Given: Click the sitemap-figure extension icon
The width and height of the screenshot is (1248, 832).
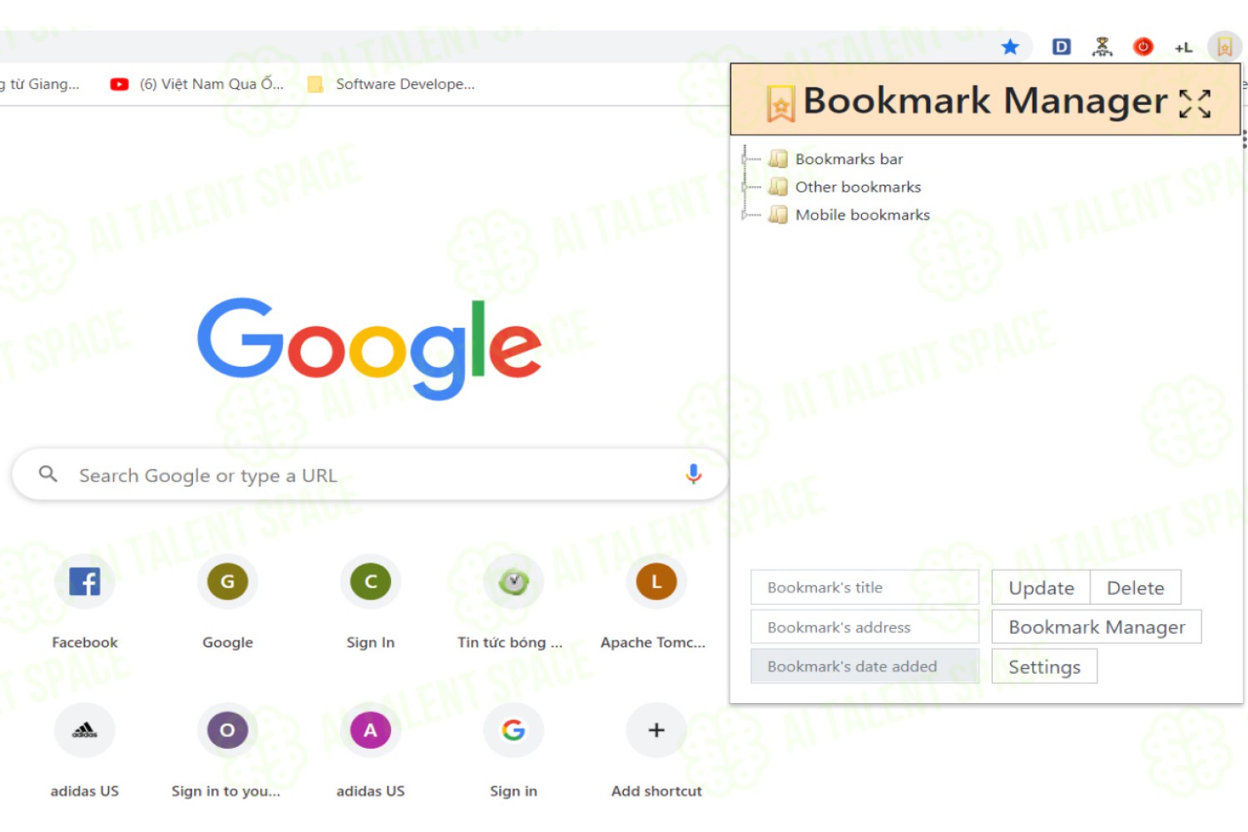Looking at the screenshot, I should tap(1102, 47).
